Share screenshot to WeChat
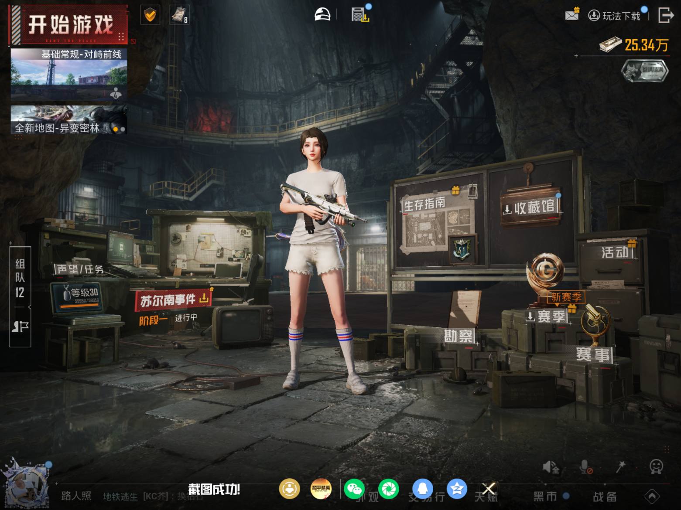The image size is (681, 510). tap(355, 489)
